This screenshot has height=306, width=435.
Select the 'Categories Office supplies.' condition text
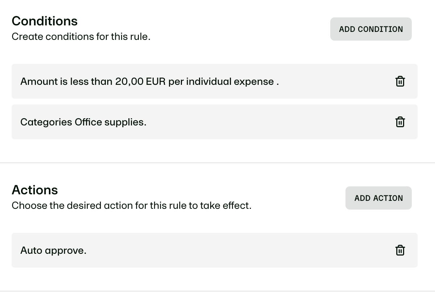tap(83, 122)
